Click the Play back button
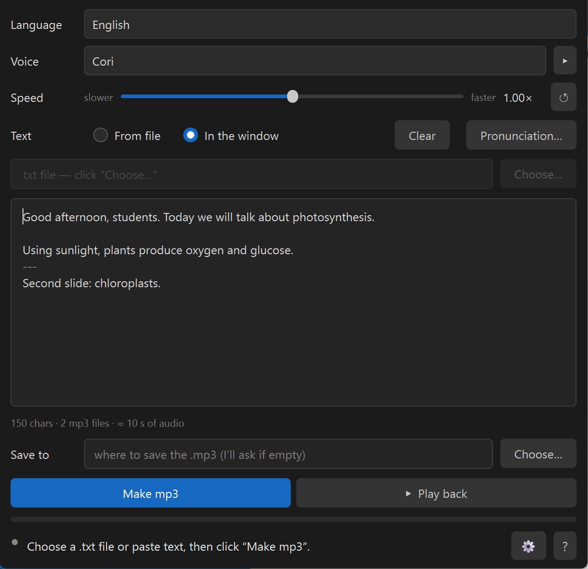588x569 pixels. point(436,493)
